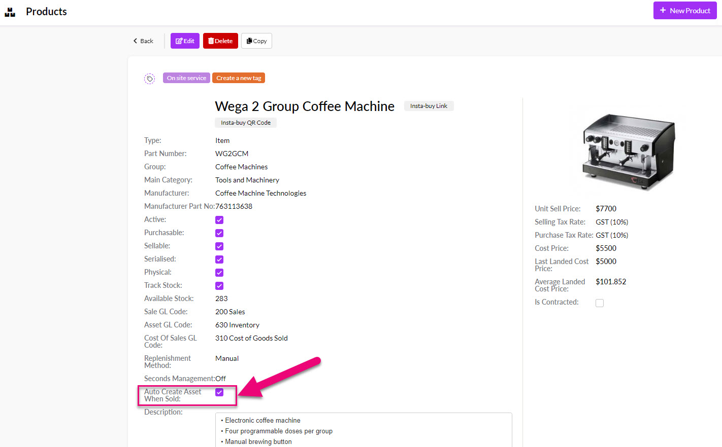The width and height of the screenshot is (722, 447).
Task: Click the Tools and Machinery category value
Action: [247, 180]
